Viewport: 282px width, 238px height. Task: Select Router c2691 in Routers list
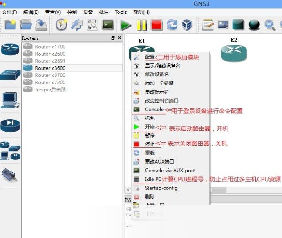point(72,61)
